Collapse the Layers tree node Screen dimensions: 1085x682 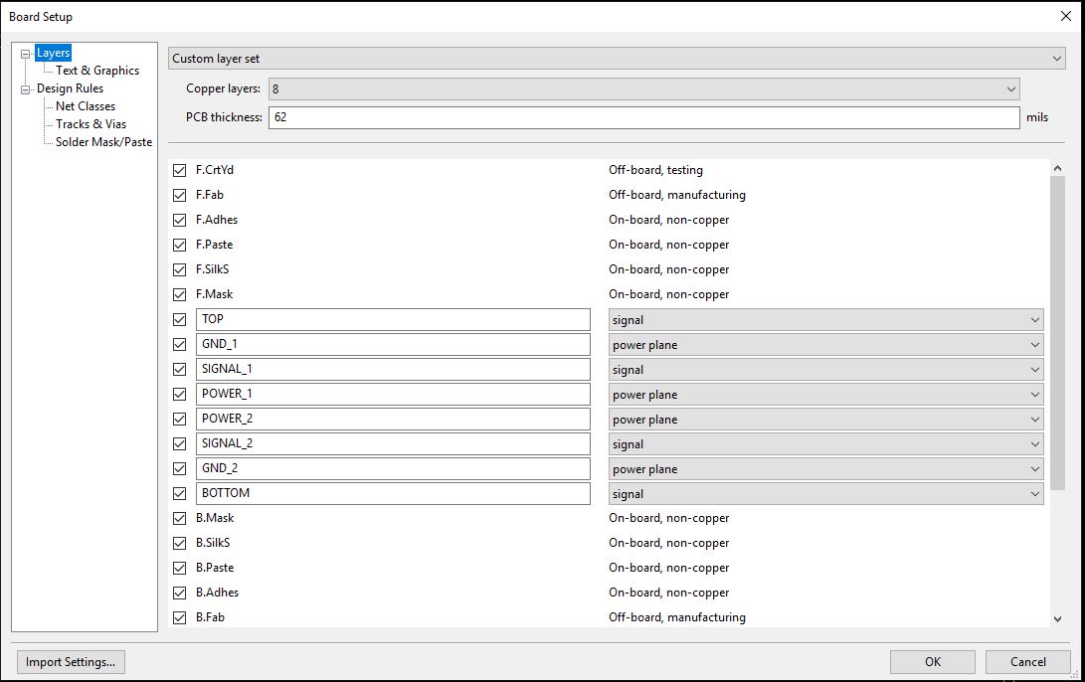[26, 54]
